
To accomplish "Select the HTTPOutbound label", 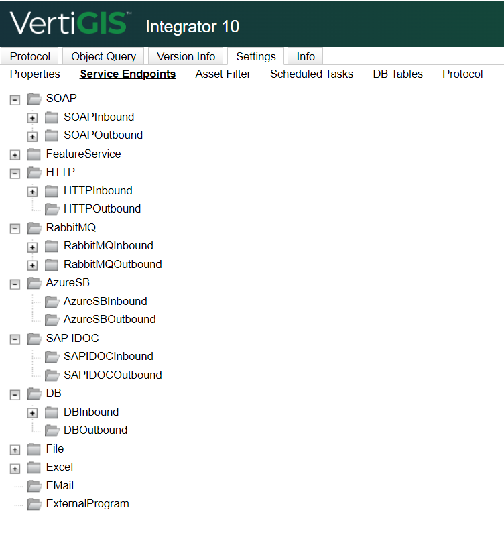I will pos(102,208).
